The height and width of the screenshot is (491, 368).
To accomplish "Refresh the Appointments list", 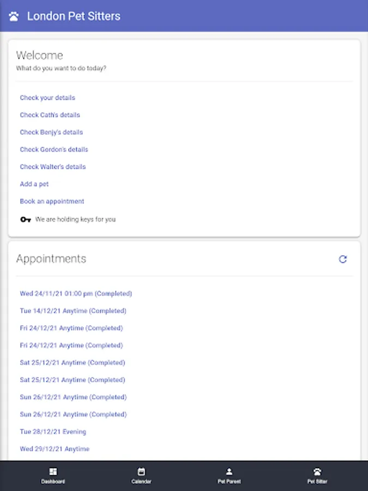I will pos(343,259).
